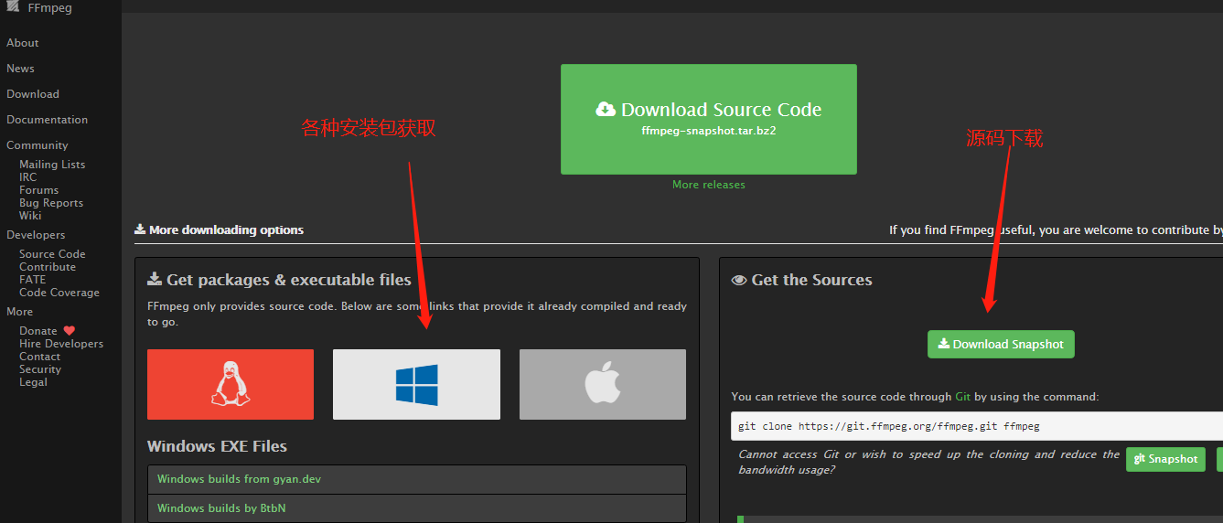1223x523 pixels.
Task: Click the green Download Snapshot button
Action: pos(1001,344)
